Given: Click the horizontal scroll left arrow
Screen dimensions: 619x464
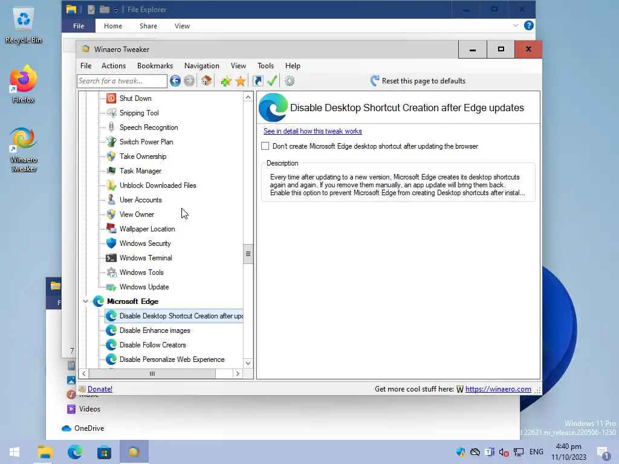Looking at the screenshot, I should [x=83, y=373].
